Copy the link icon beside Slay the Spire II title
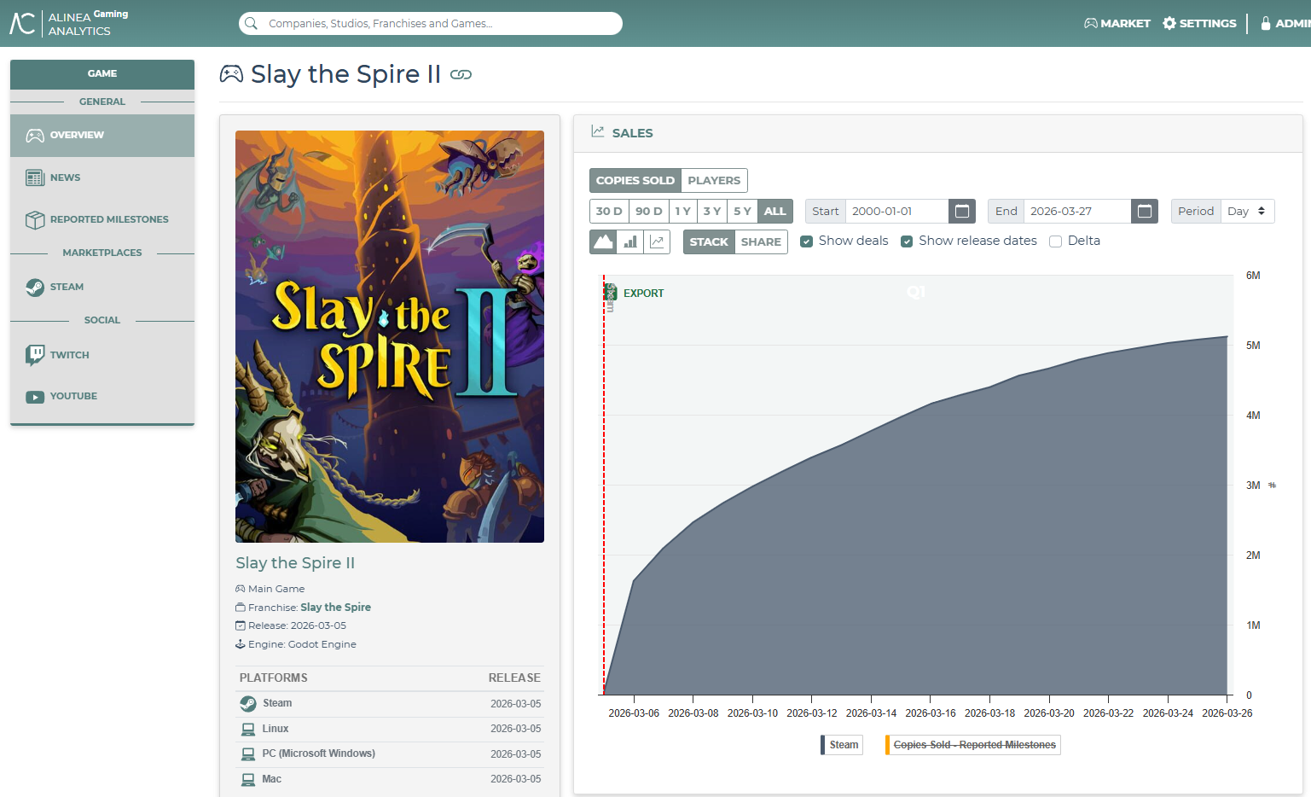This screenshot has height=797, width=1311. [x=461, y=75]
